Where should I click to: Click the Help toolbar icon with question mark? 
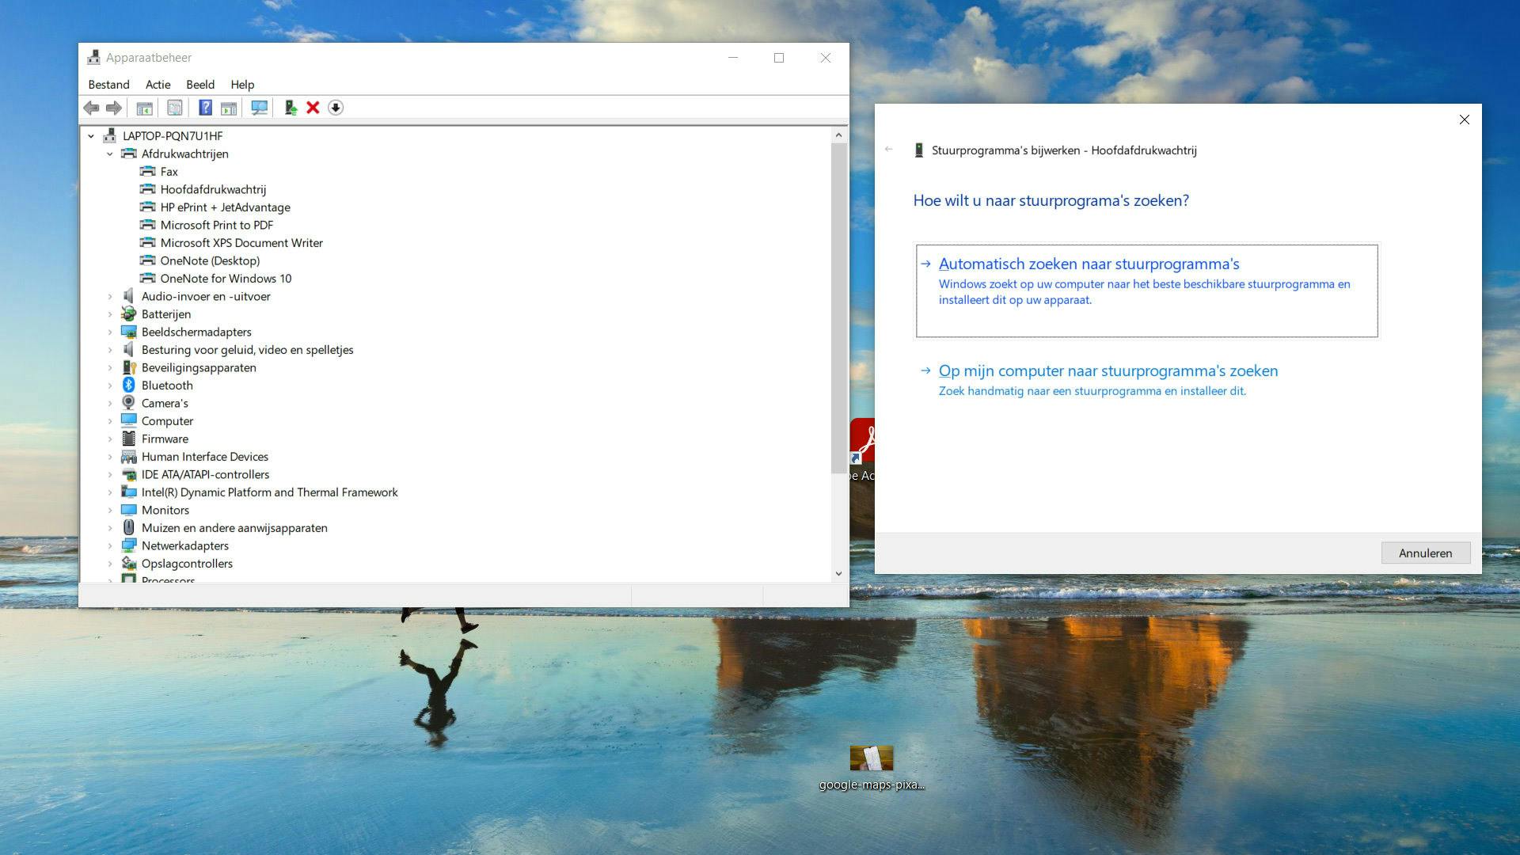[205, 108]
